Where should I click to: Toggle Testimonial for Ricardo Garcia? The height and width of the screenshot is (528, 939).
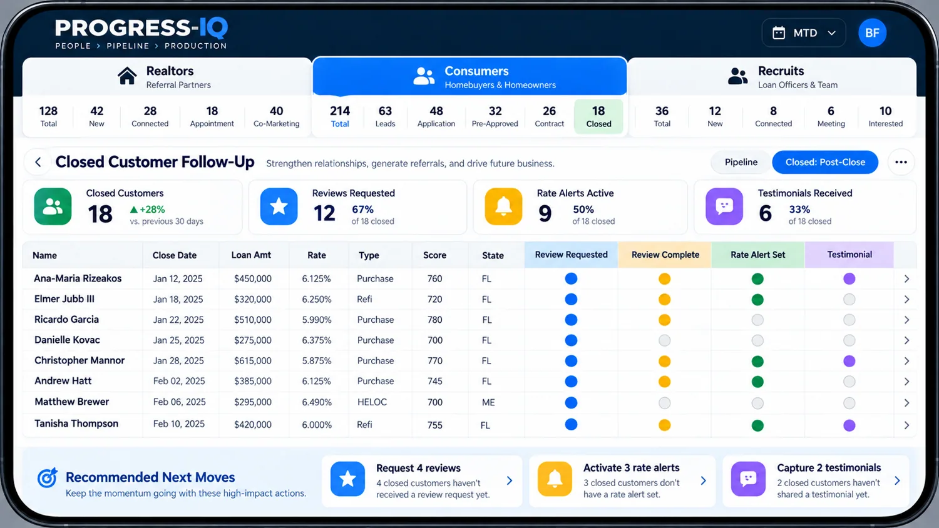pos(849,320)
